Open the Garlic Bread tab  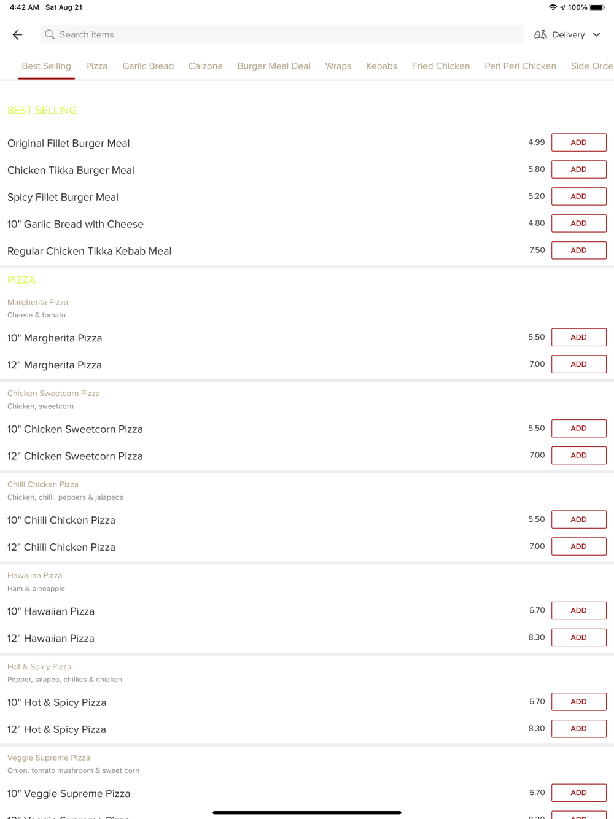[x=148, y=66]
